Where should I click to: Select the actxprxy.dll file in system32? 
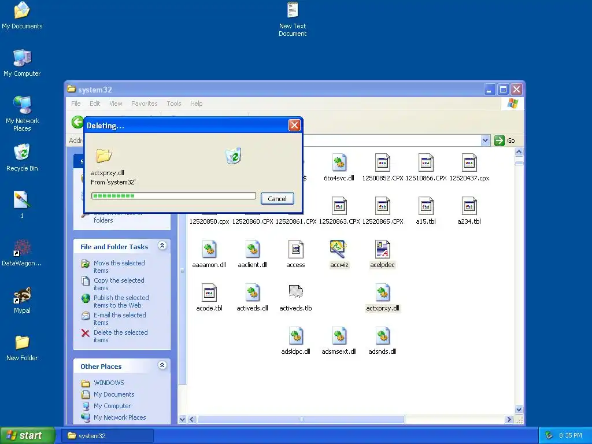tap(382, 298)
